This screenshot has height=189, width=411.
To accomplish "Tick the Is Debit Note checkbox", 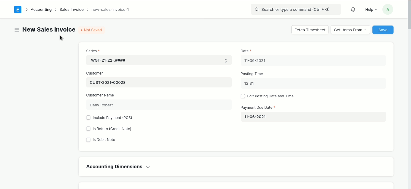I will pos(88,140).
